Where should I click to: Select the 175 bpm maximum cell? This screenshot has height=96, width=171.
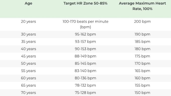click(x=142, y=56)
